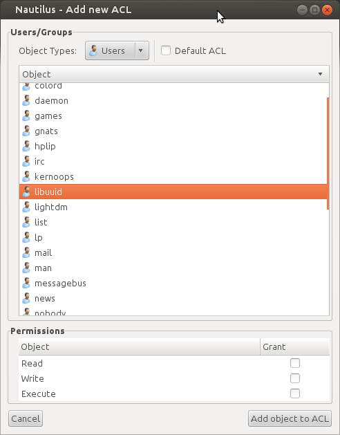Check the Execute grant checkbox
Image resolution: width=340 pixels, height=435 pixels.
[295, 394]
